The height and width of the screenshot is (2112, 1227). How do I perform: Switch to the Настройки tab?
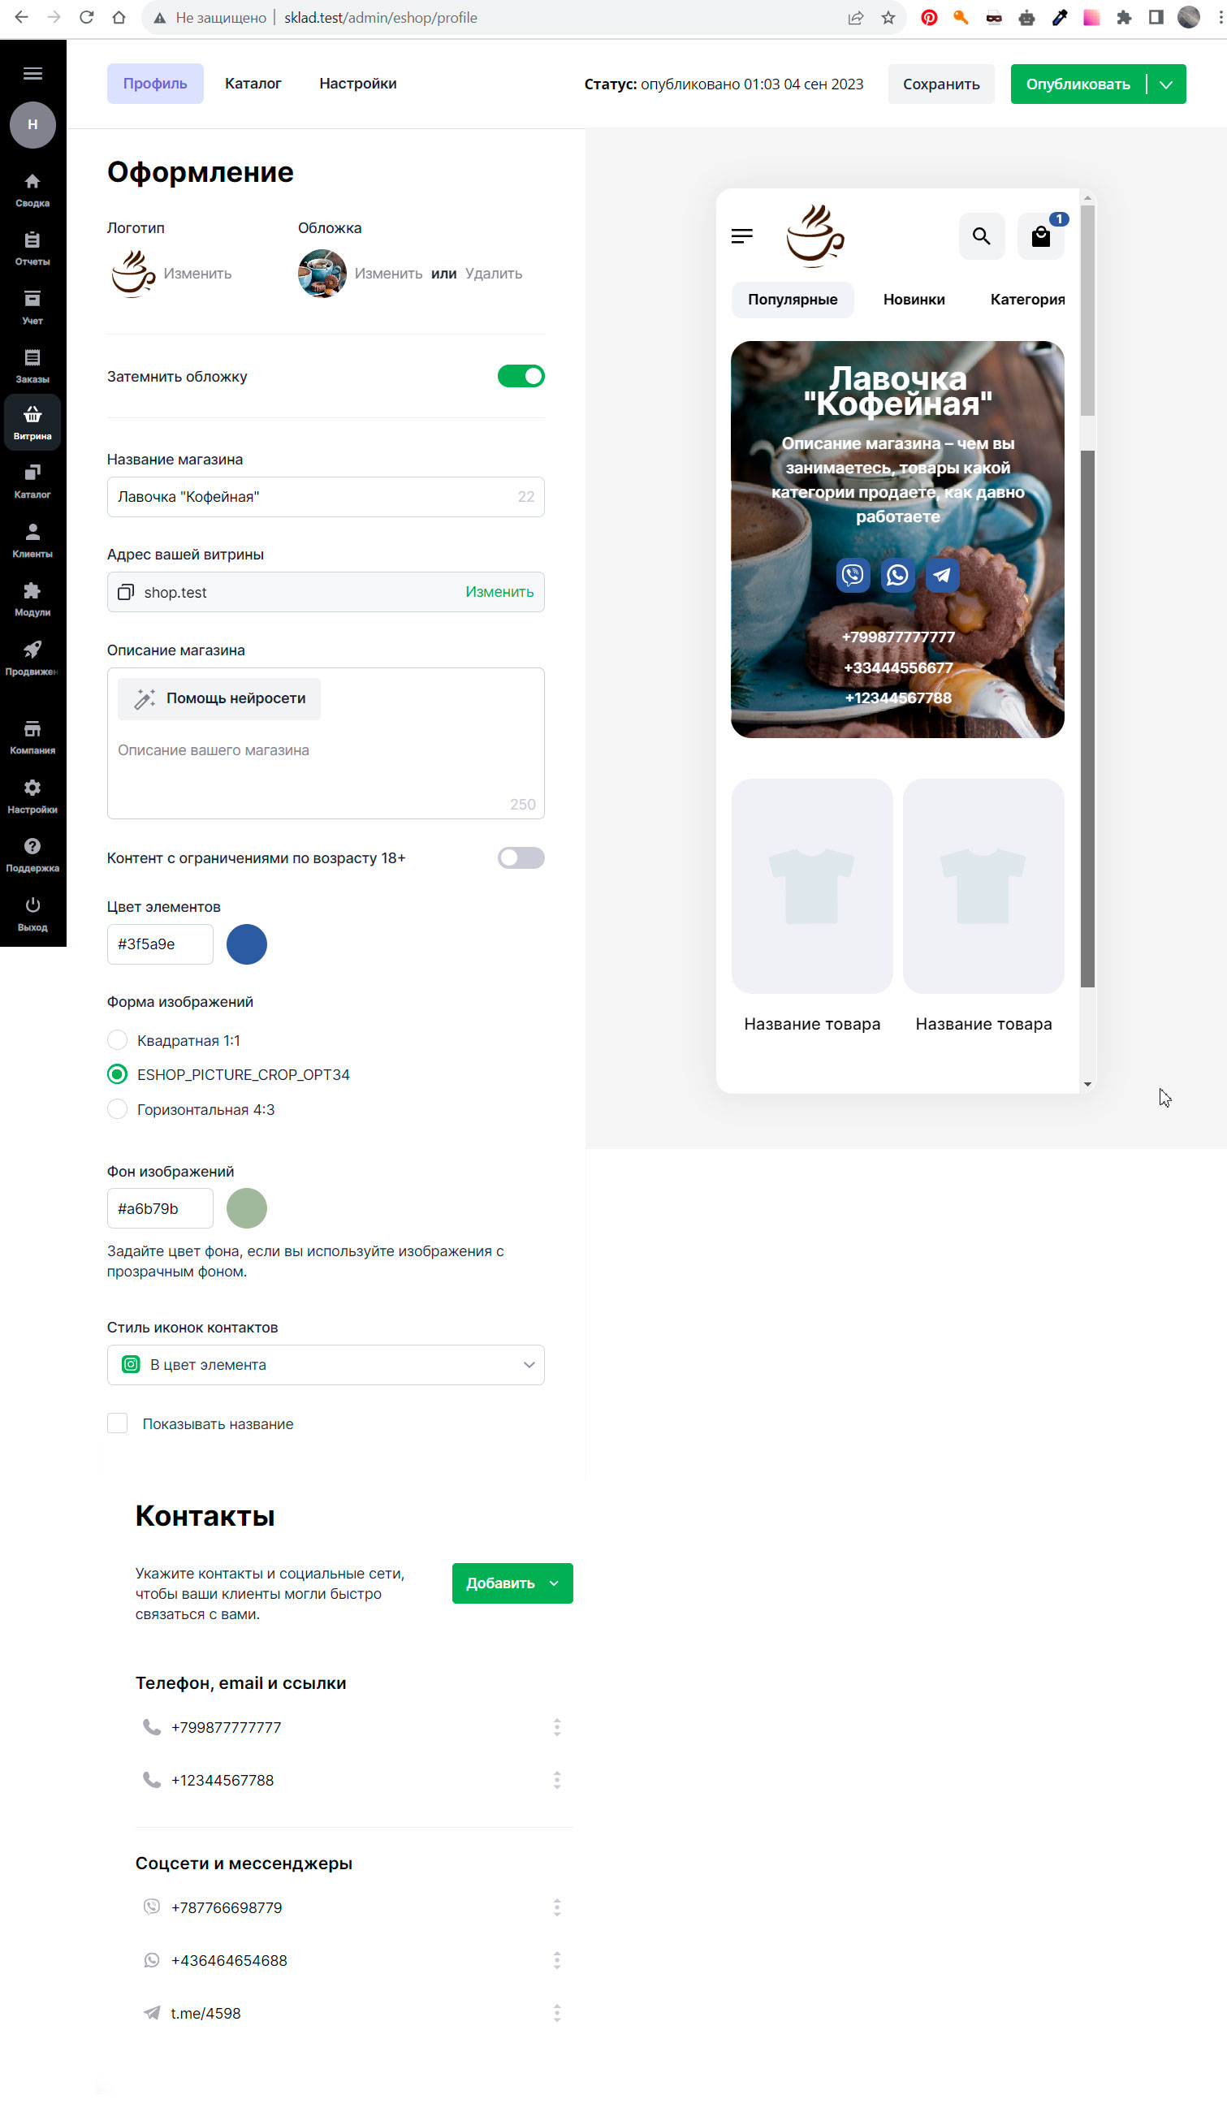pyautogui.click(x=358, y=84)
